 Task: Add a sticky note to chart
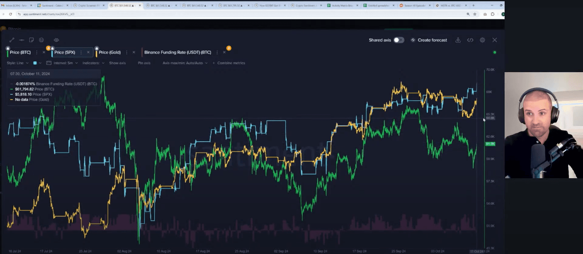pos(32,40)
